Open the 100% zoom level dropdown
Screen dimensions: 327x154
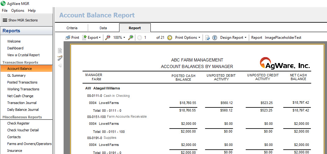(x=119, y=38)
